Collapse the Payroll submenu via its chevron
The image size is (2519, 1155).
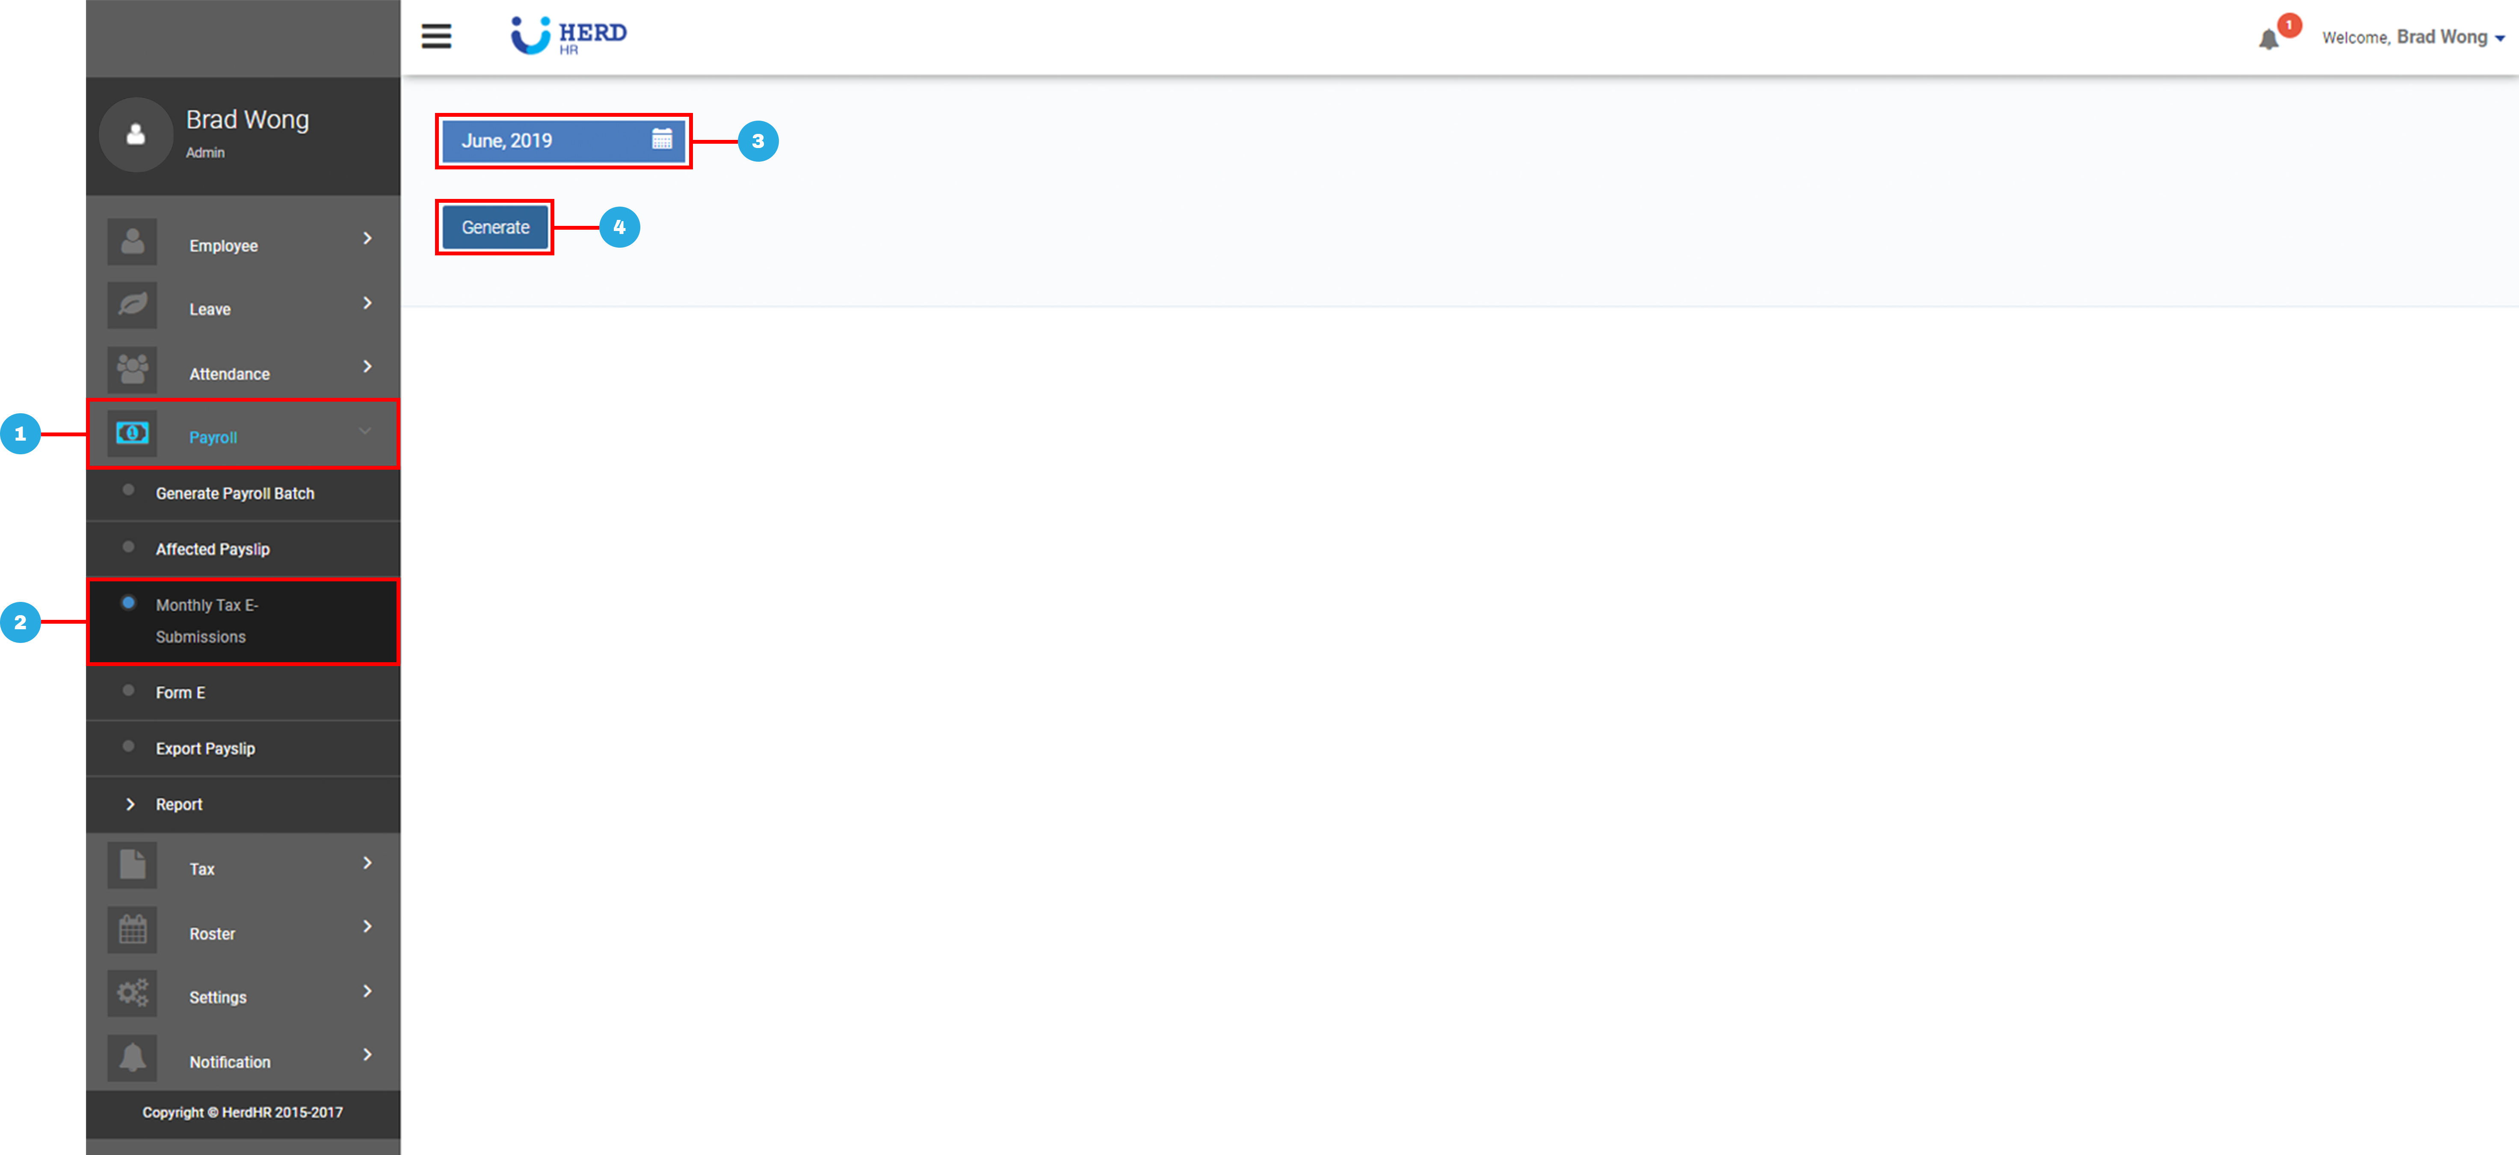(366, 430)
